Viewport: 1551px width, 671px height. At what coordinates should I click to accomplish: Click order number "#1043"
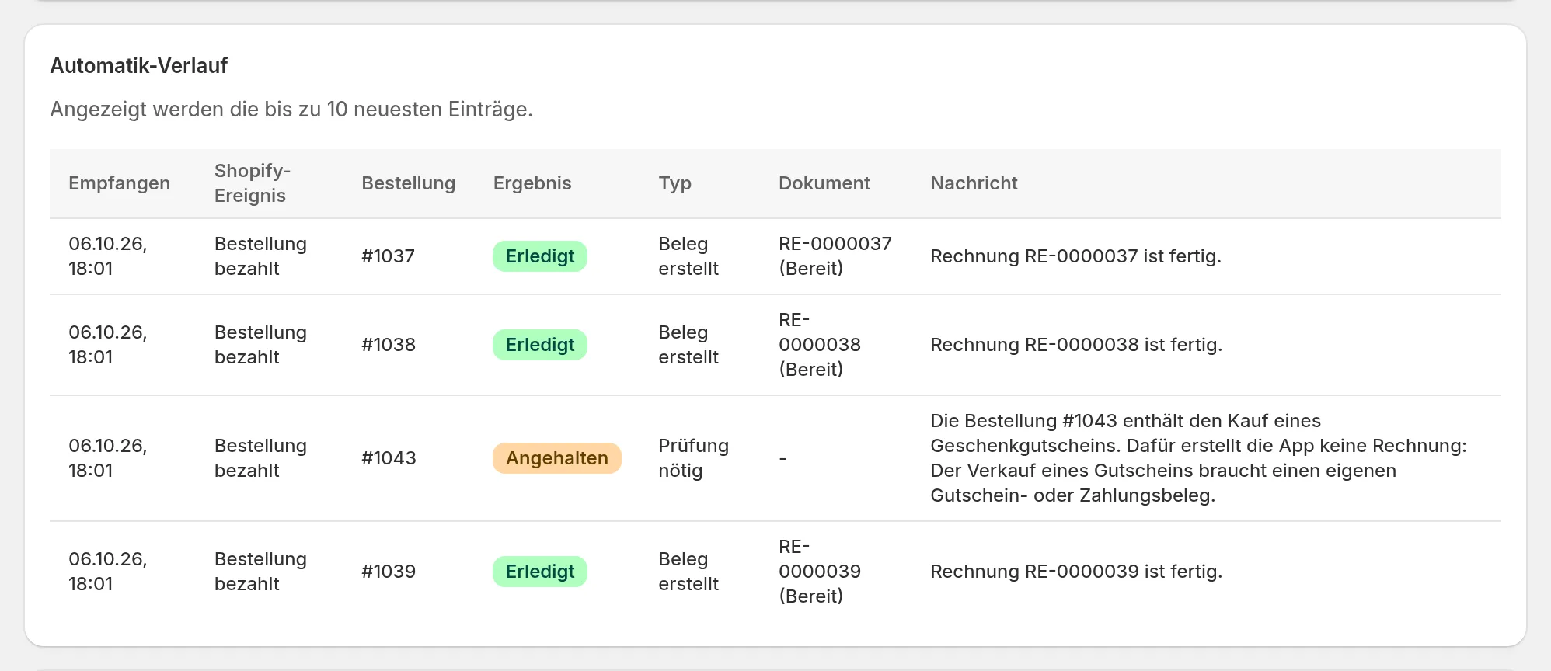tap(389, 458)
